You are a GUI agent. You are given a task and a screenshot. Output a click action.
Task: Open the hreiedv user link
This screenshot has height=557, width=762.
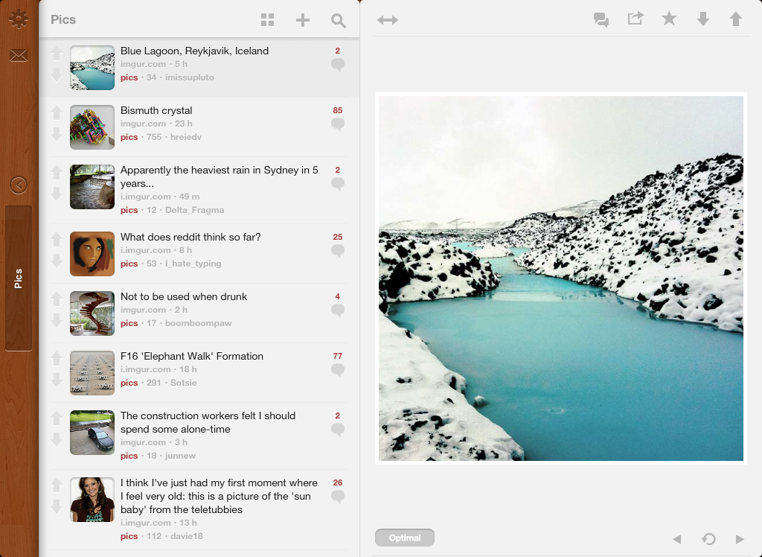pyautogui.click(x=185, y=137)
